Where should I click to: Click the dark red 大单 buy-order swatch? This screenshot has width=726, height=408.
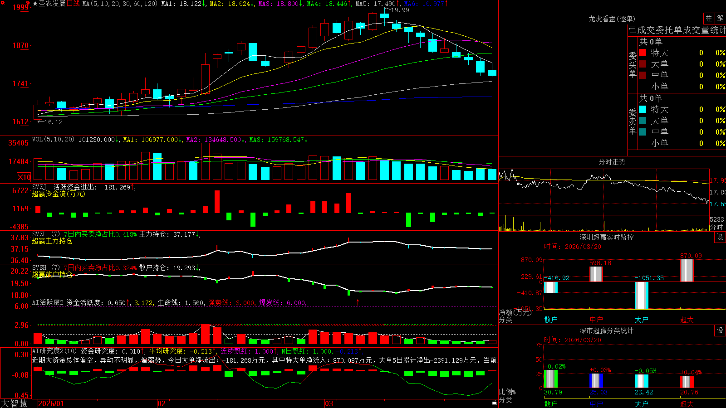pyautogui.click(x=643, y=64)
